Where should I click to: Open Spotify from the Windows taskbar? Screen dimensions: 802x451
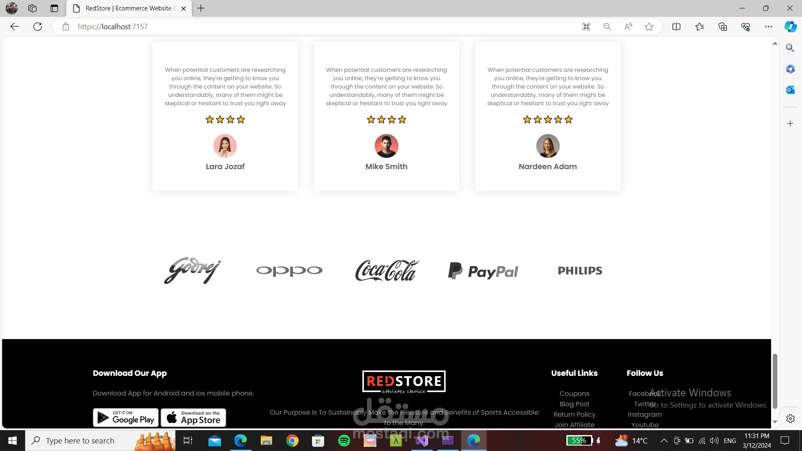(344, 441)
